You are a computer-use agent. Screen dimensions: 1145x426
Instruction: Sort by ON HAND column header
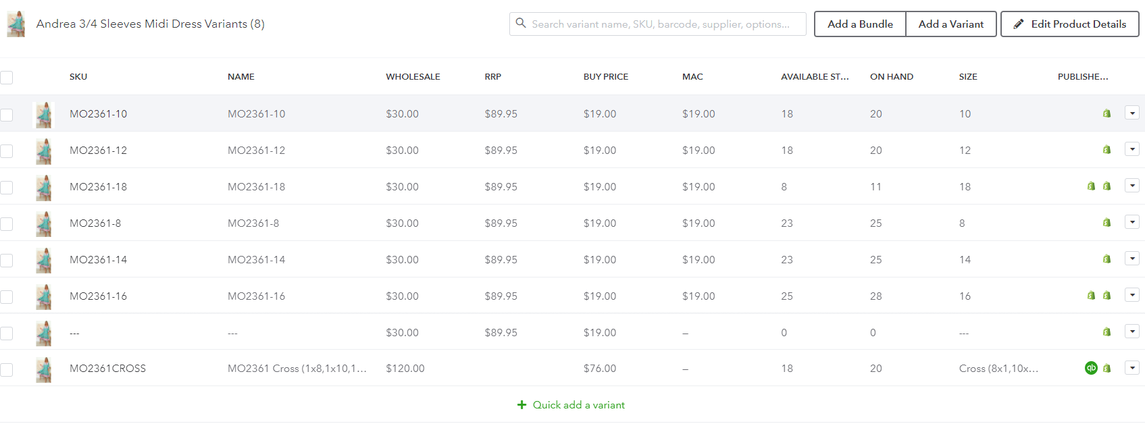coord(891,77)
